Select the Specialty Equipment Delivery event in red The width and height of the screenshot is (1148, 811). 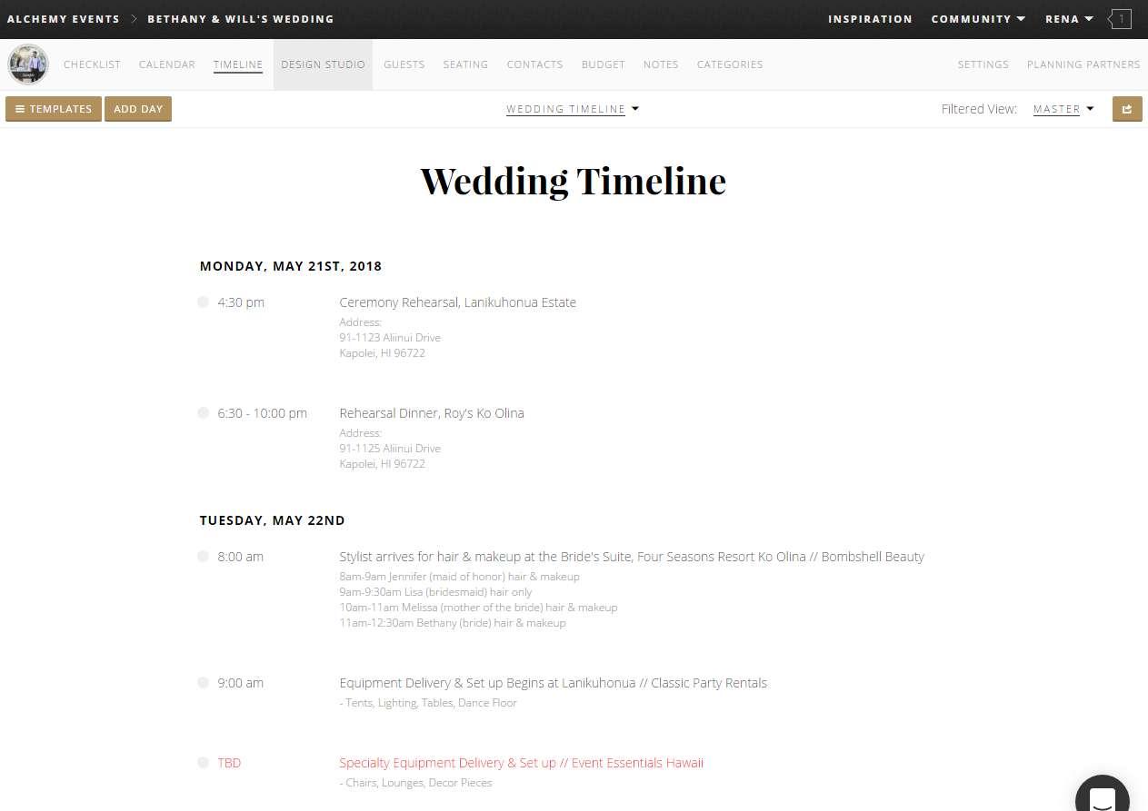tap(522, 763)
